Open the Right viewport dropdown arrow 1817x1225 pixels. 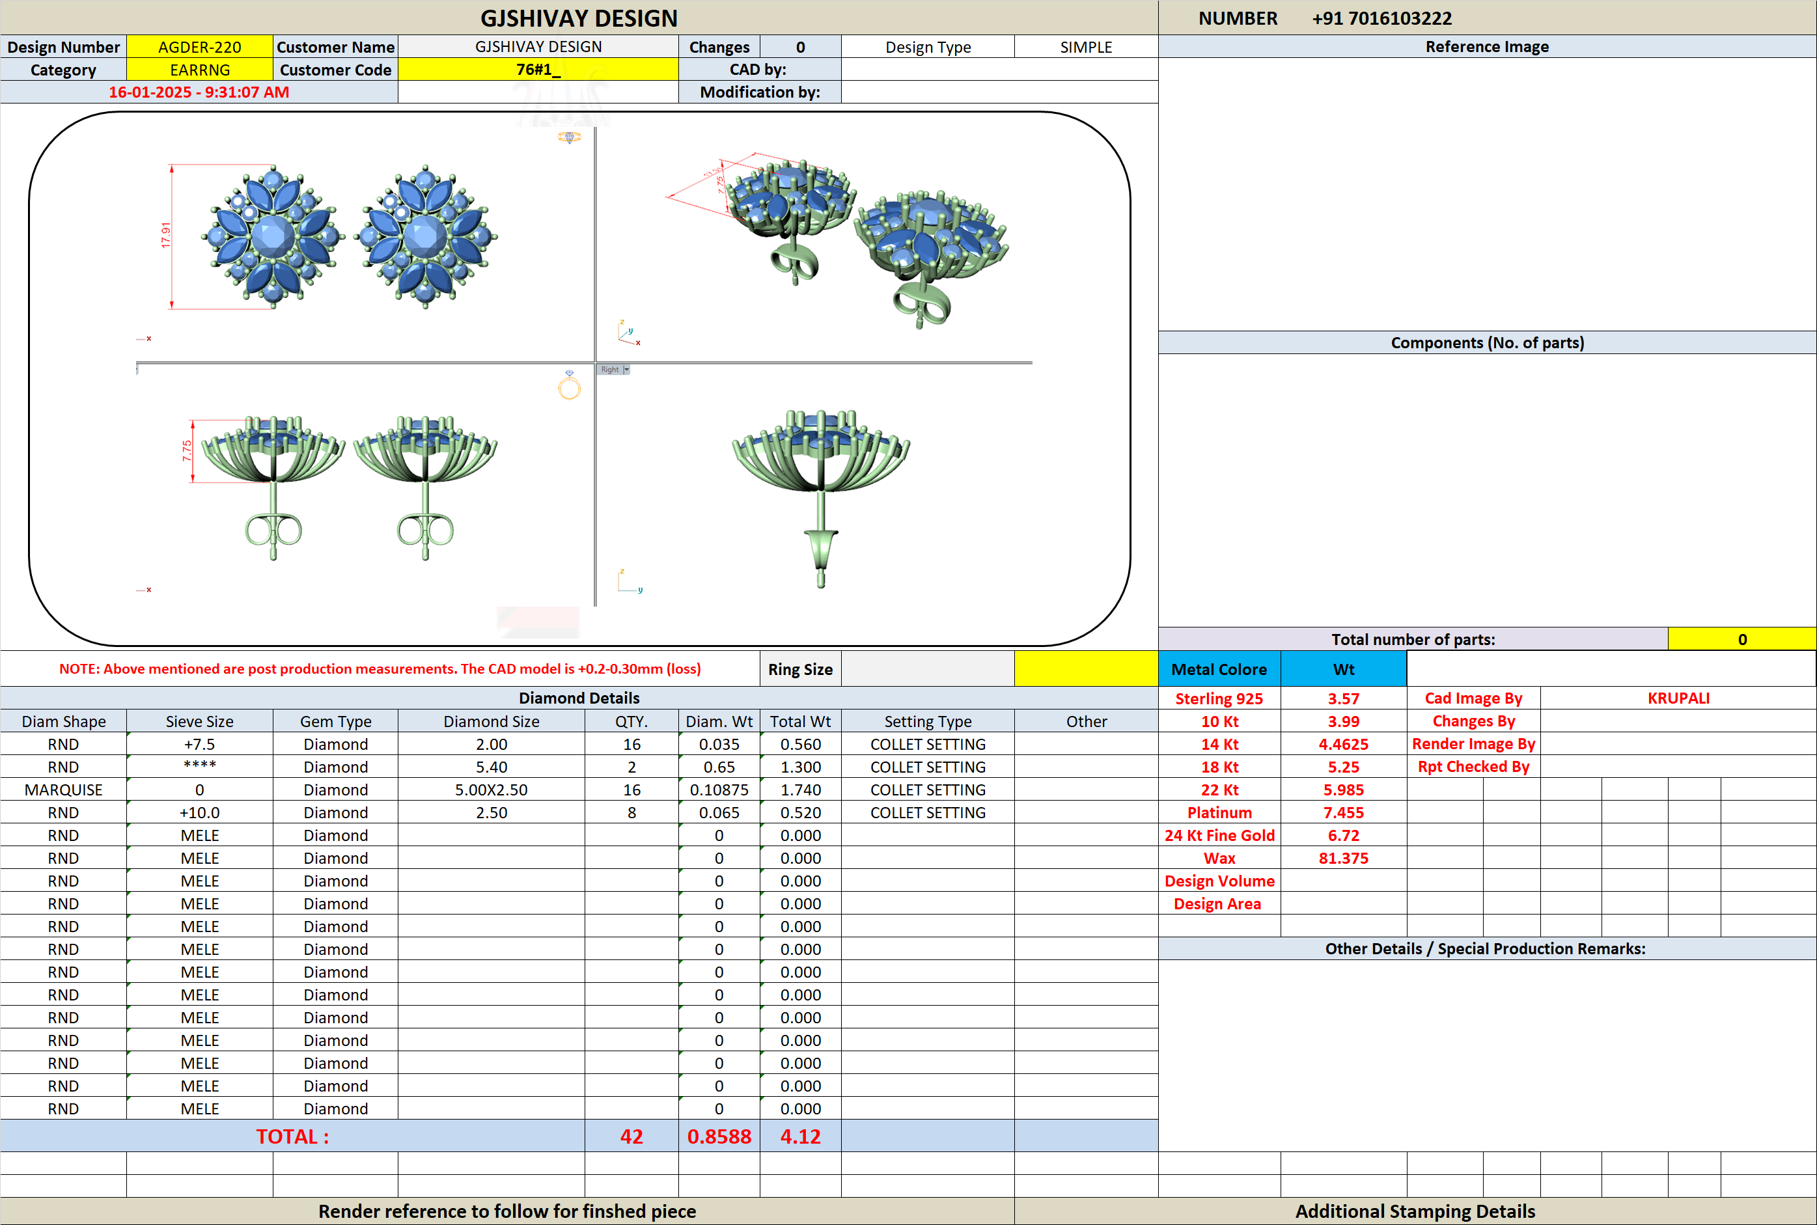tap(626, 370)
